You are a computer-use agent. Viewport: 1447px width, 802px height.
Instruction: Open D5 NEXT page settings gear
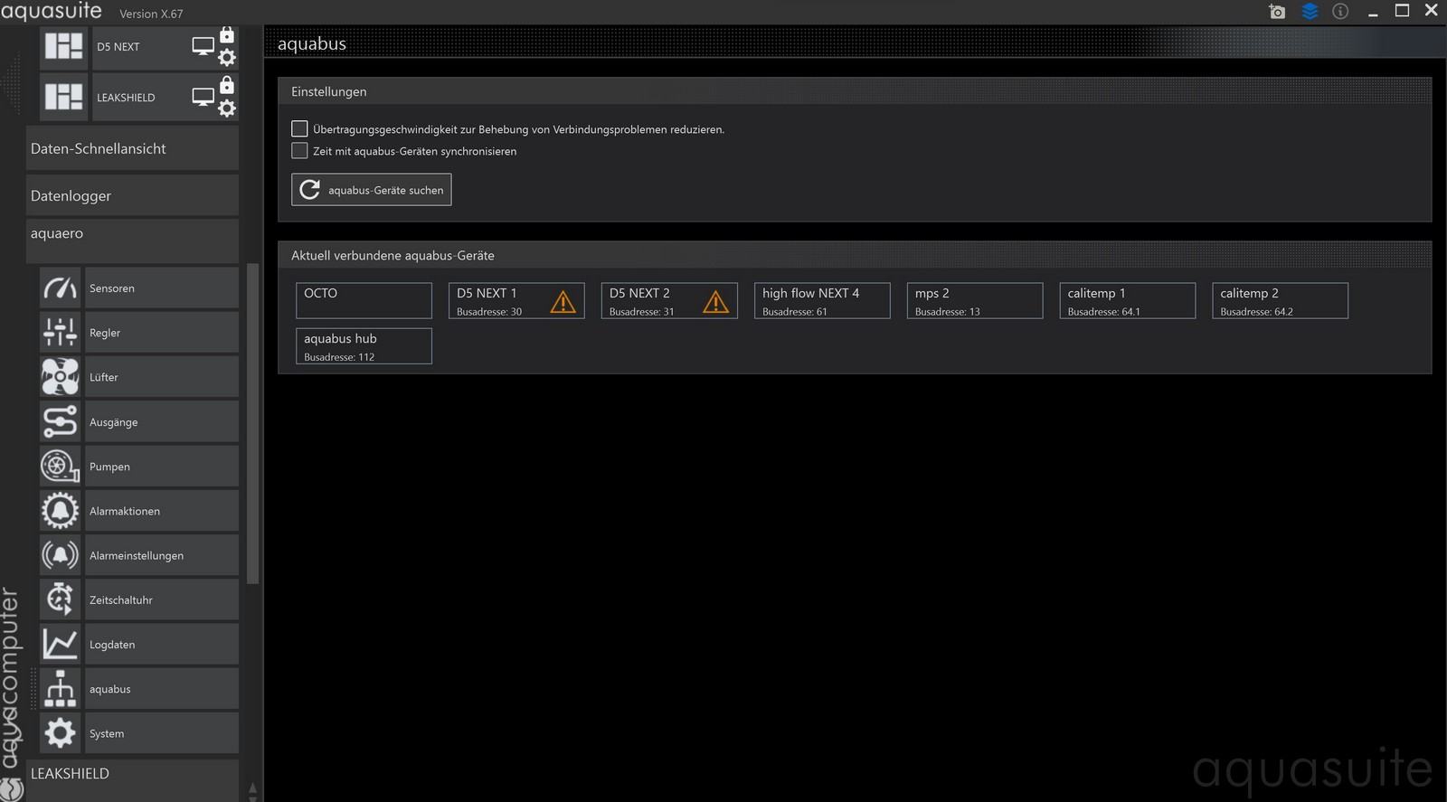tap(227, 58)
